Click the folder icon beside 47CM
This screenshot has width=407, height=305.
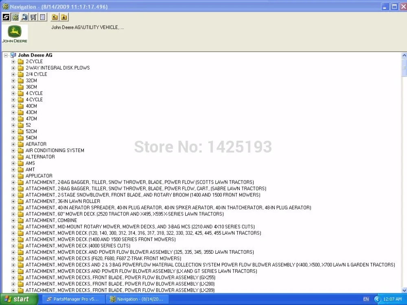(21, 119)
